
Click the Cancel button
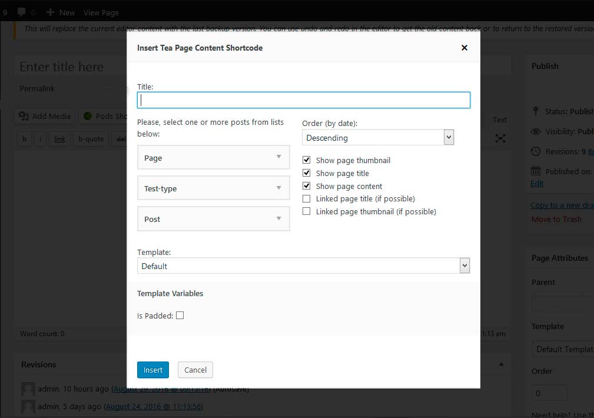(195, 370)
